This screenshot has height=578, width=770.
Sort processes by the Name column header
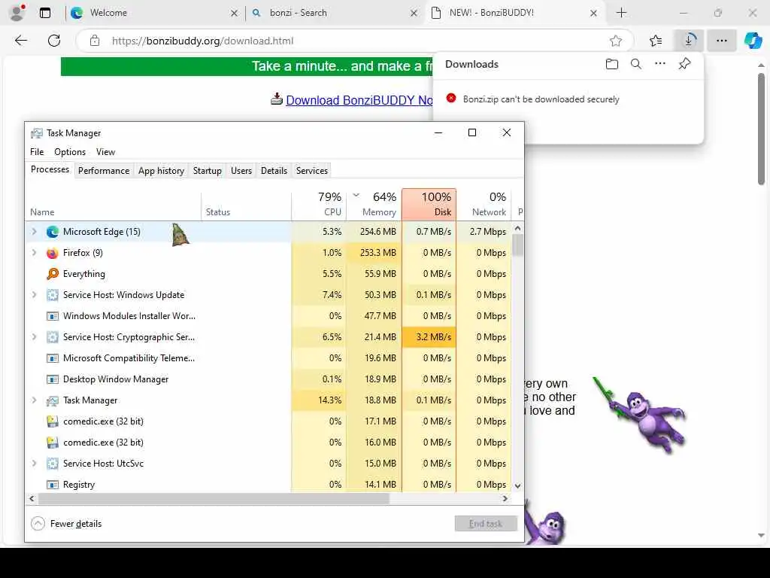point(113,204)
